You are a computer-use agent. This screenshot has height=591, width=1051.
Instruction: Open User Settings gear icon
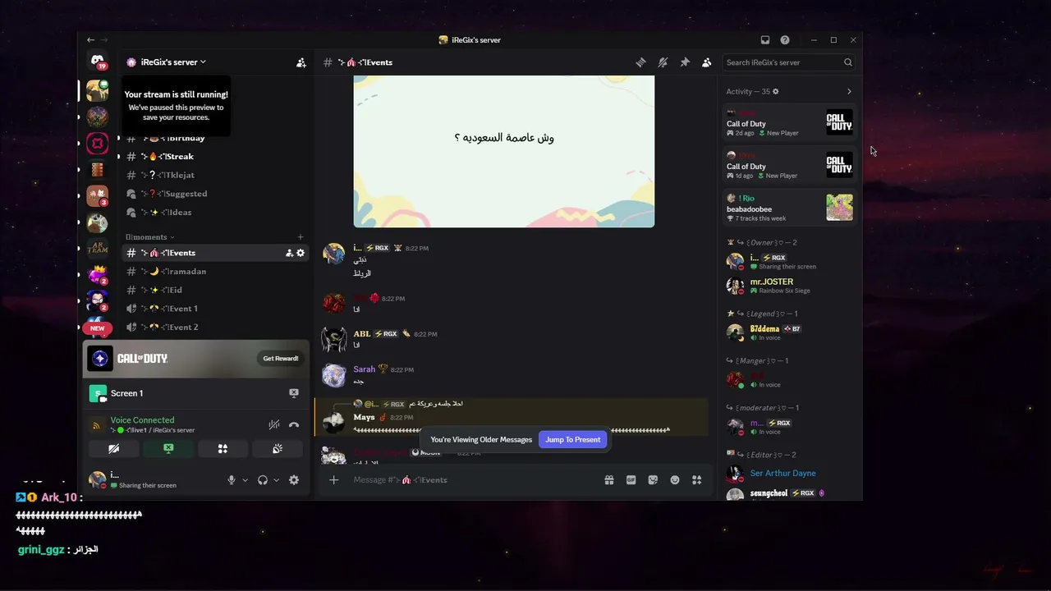(294, 480)
